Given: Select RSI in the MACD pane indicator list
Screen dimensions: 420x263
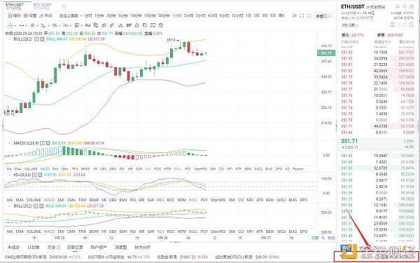Looking at the screenshot, I should coord(122,169).
